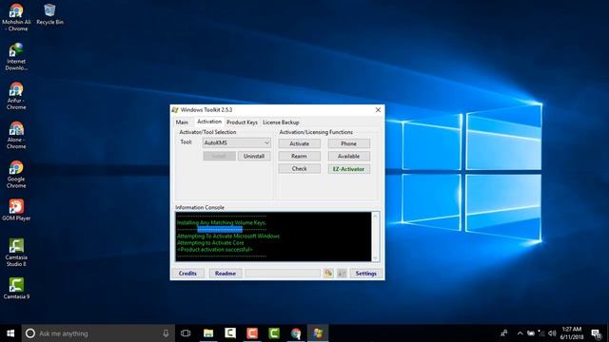The image size is (609, 342).
Task: Switch to the Product Keys tab
Action: 242,123
